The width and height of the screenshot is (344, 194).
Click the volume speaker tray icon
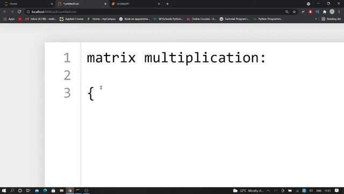(311, 191)
